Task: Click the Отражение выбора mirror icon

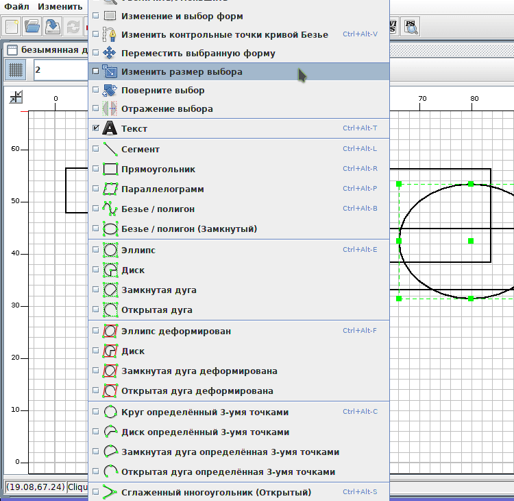Action: 110,108
